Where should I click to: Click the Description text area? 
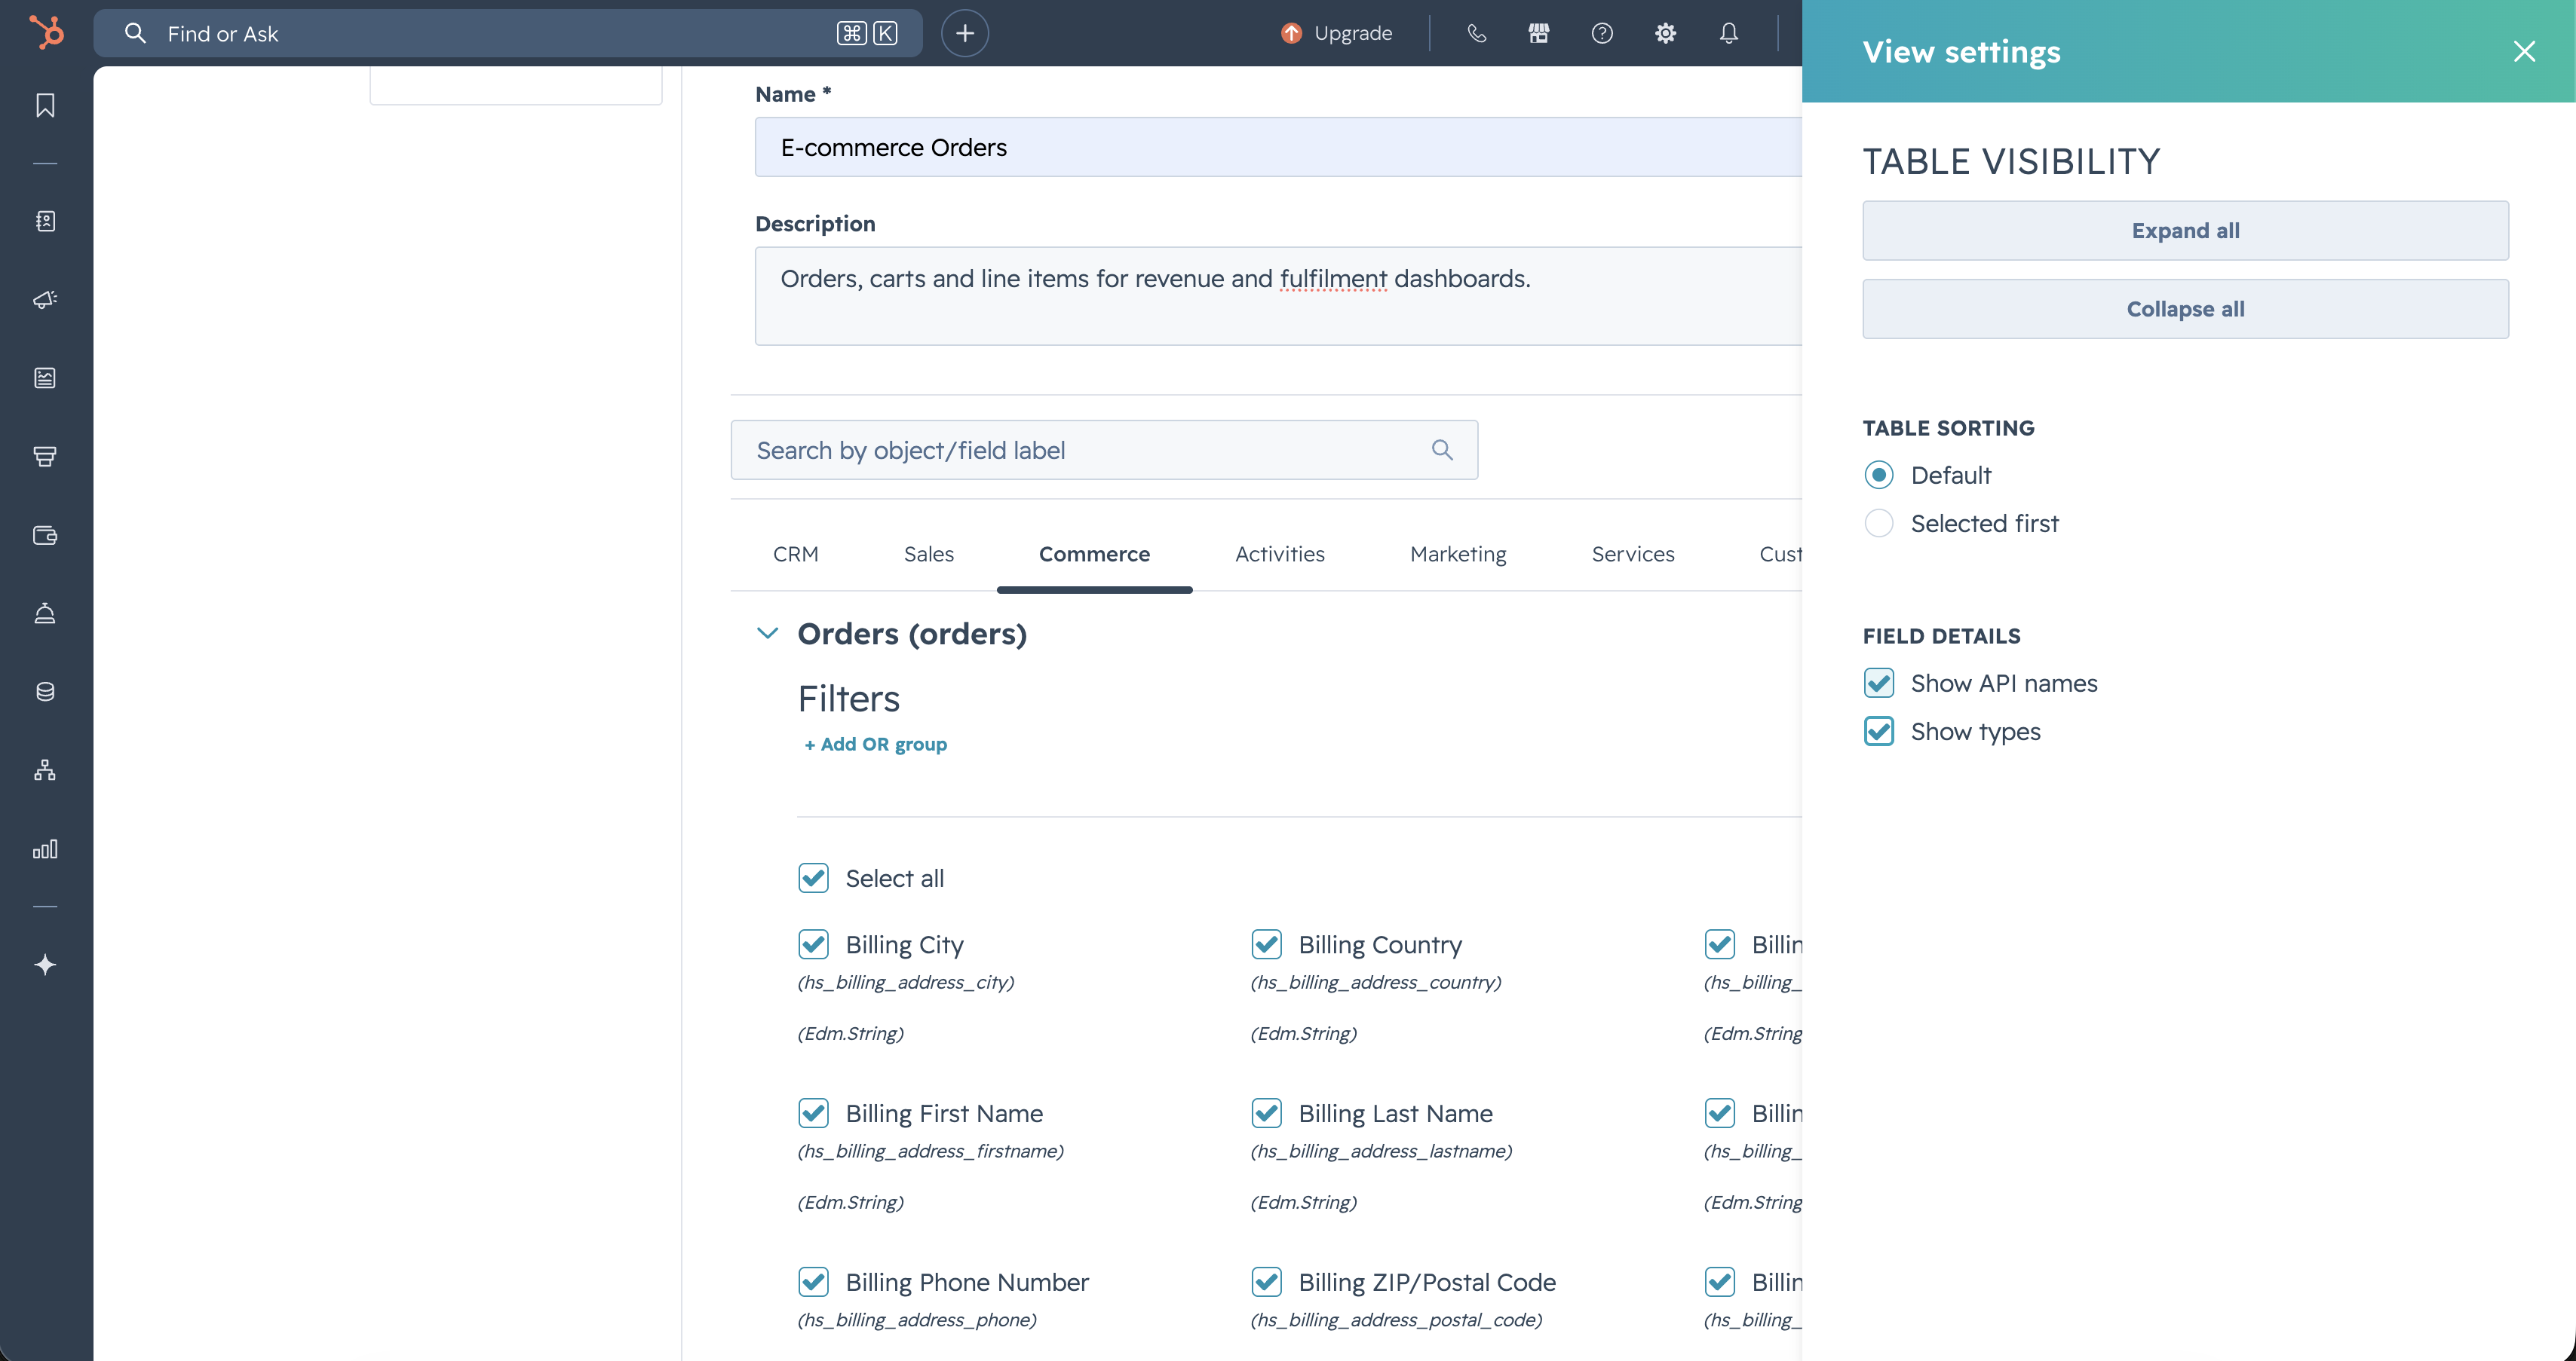(x=1278, y=295)
